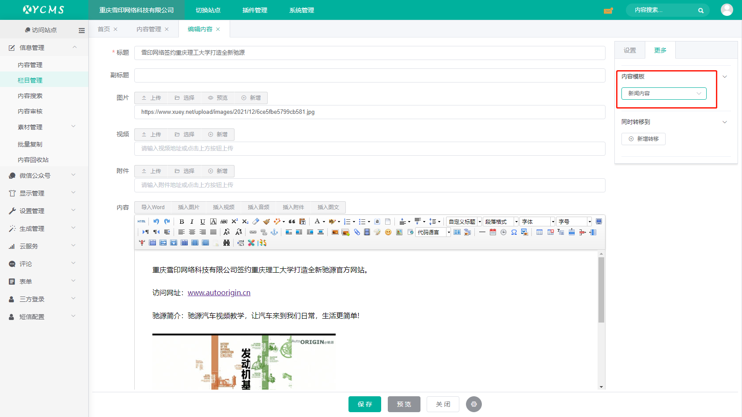The height and width of the screenshot is (417, 742).
Task: Open 系统管理 in top navigation
Action: pyautogui.click(x=302, y=10)
